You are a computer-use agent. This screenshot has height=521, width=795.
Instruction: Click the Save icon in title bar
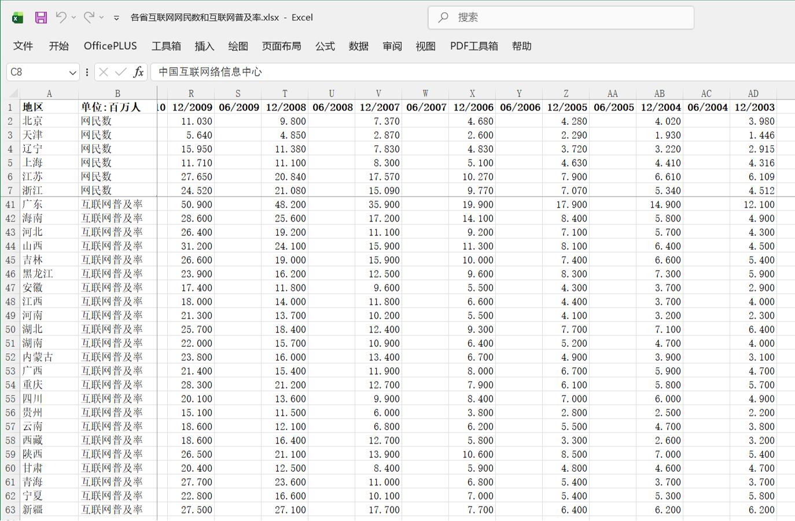tap(41, 17)
